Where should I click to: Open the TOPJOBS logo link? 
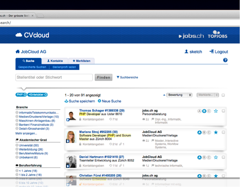coord(217,34)
